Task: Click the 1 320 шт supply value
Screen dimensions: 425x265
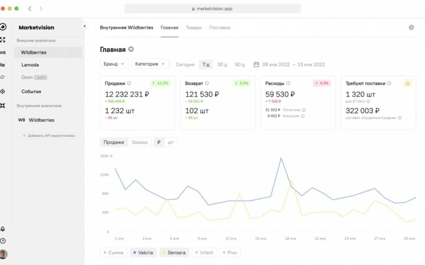Action: point(360,94)
